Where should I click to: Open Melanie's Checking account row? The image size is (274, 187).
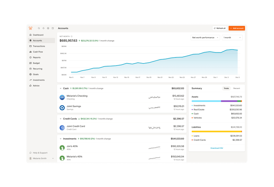tap(122, 97)
